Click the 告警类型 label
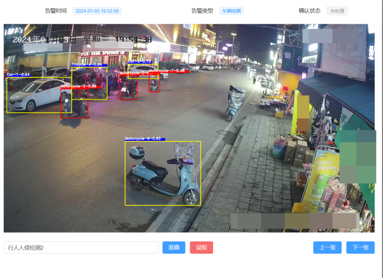This screenshot has height=278, width=383. (202, 11)
